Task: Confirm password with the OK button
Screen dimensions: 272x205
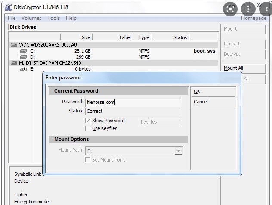Action: pos(213,92)
